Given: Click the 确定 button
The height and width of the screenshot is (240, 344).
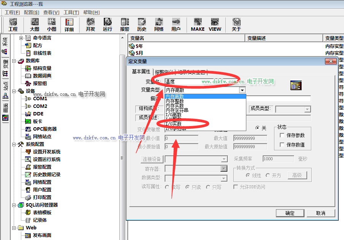Looking at the screenshot, I should pos(290,213).
